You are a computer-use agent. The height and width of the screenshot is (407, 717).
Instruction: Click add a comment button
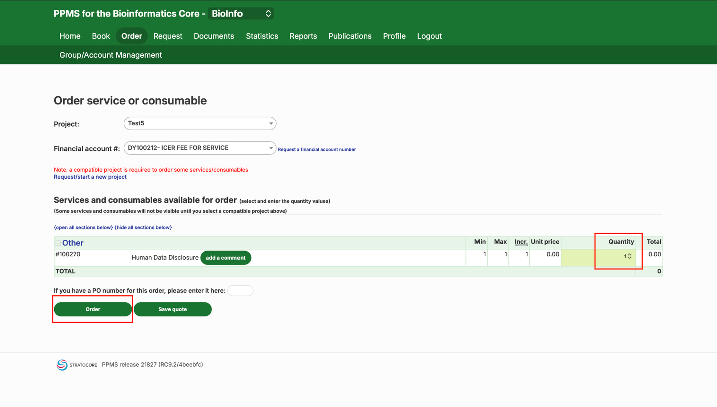[x=225, y=258]
